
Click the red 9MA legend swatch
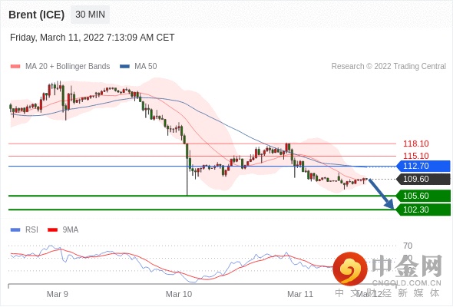coord(52,230)
